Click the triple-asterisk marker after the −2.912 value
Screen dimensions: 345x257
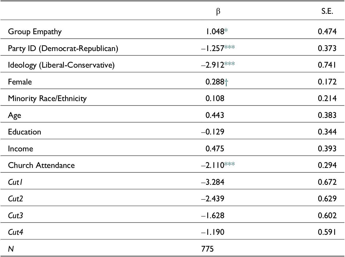[230, 64]
